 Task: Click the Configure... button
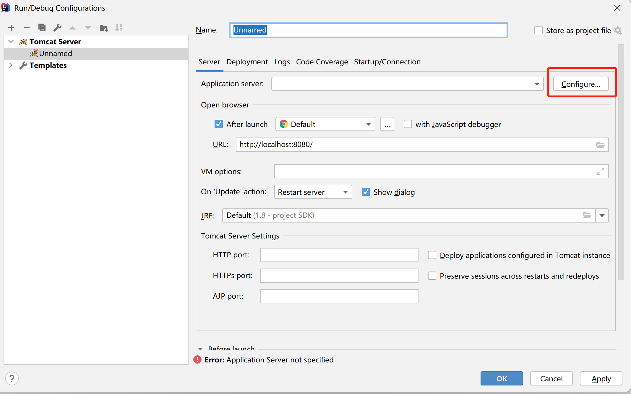[581, 84]
